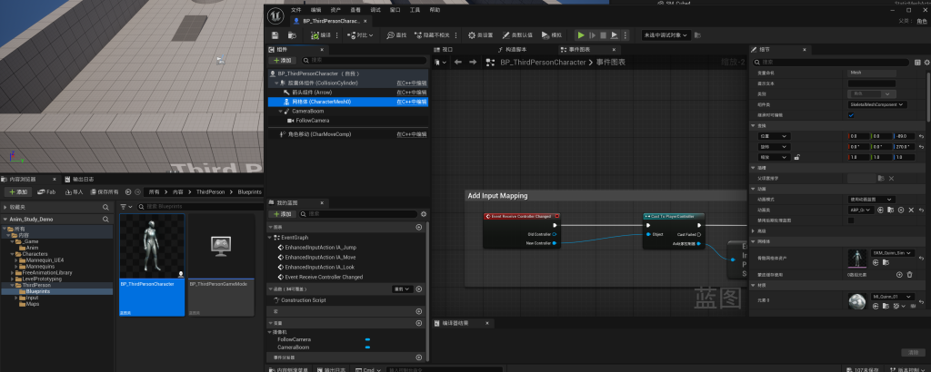Click 添加 to add a component
Viewport: 931px width, 372px height.
[283, 61]
